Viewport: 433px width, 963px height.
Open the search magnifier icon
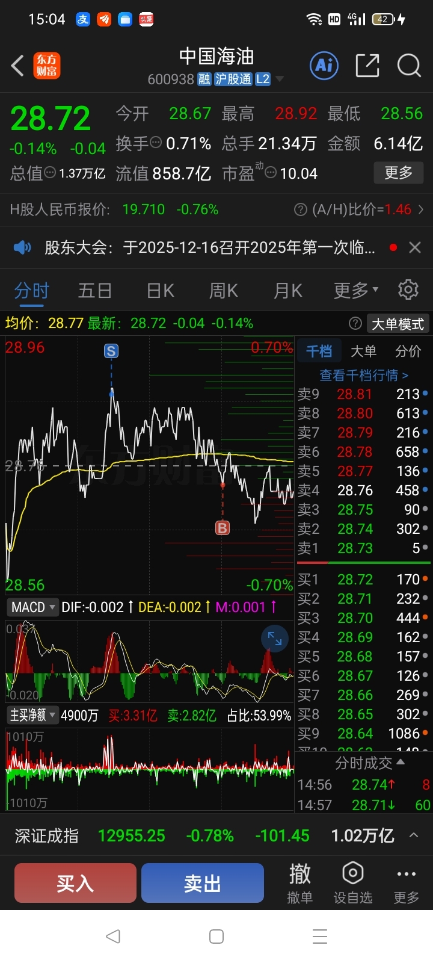tap(409, 65)
